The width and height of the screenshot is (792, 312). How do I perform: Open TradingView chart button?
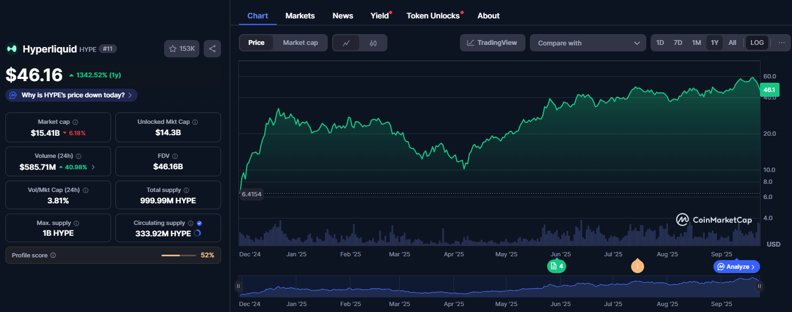(492, 43)
